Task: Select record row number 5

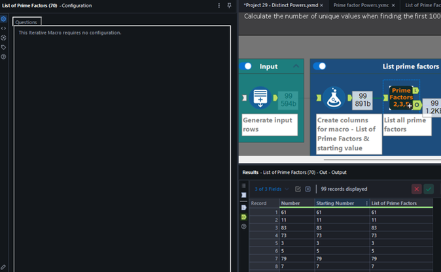Action: click(264, 243)
